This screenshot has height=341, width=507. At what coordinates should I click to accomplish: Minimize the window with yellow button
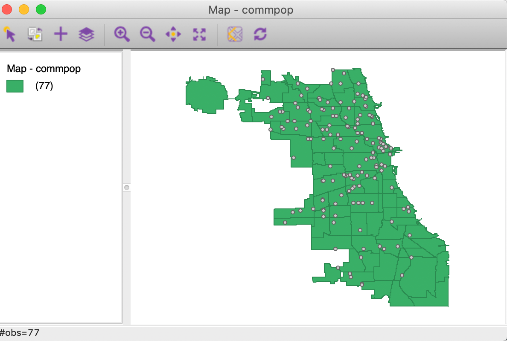tap(24, 10)
